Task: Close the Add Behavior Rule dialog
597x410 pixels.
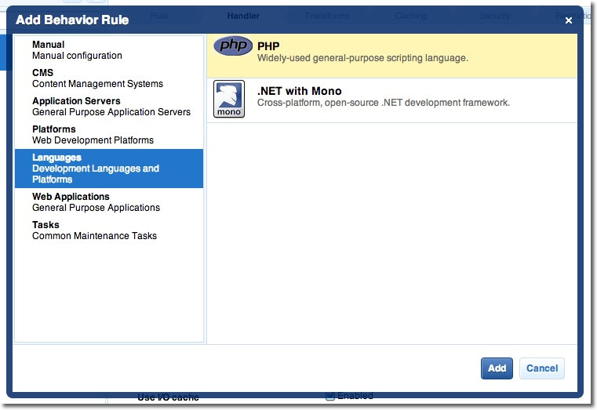Action: (x=569, y=20)
